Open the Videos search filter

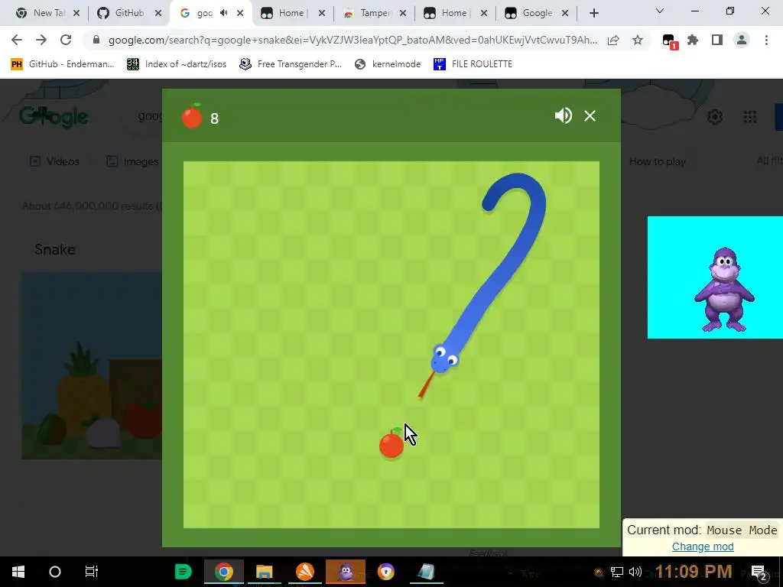pos(55,161)
